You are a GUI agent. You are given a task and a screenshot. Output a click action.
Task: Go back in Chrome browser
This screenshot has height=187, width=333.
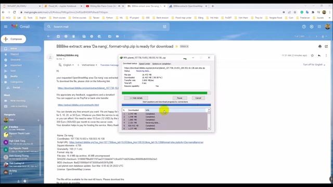3,12
